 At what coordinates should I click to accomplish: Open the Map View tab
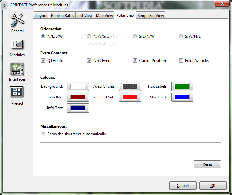coord(104,15)
